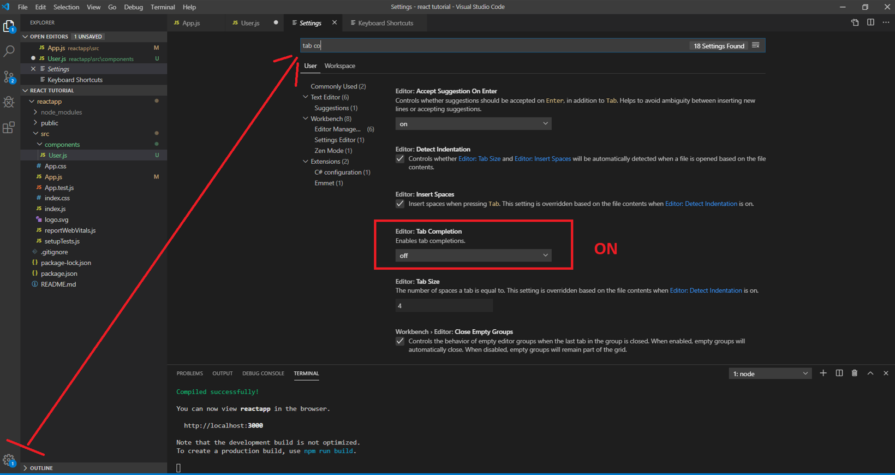Add a new terminal with plus icon
Viewport: 895px width, 475px height.
tap(823, 373)
